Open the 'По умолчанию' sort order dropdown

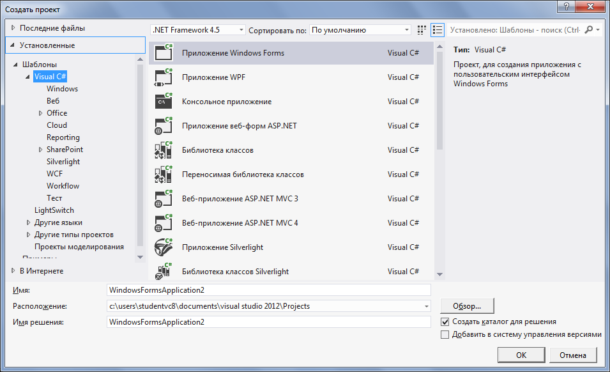click(406, 30)
